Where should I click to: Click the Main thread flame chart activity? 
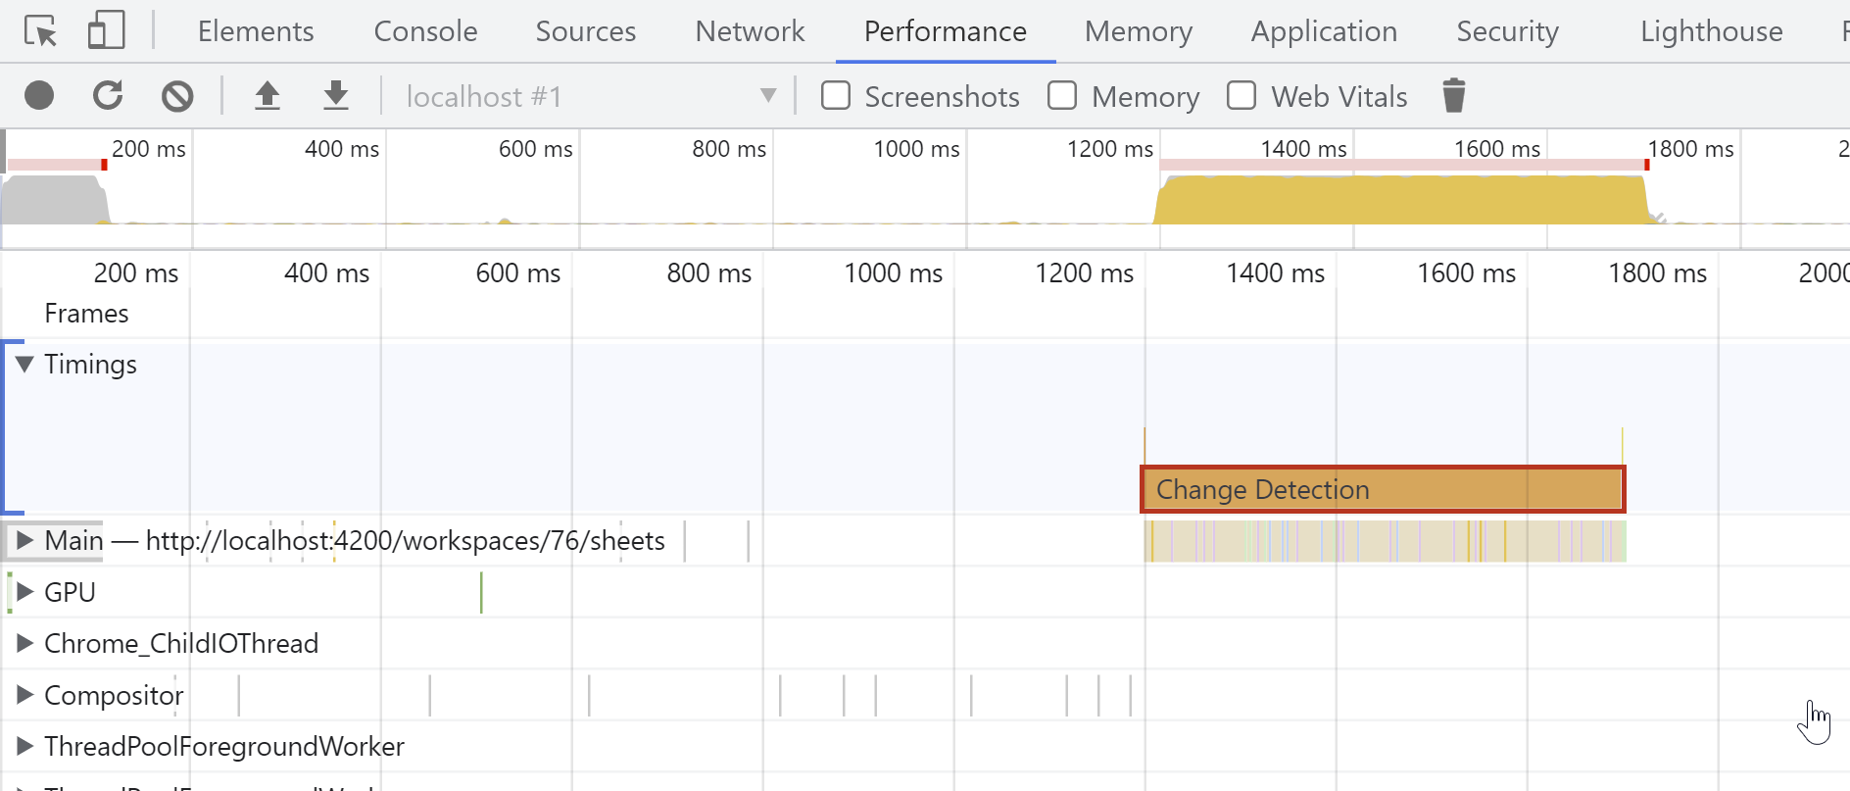[x=1385, y=541]
